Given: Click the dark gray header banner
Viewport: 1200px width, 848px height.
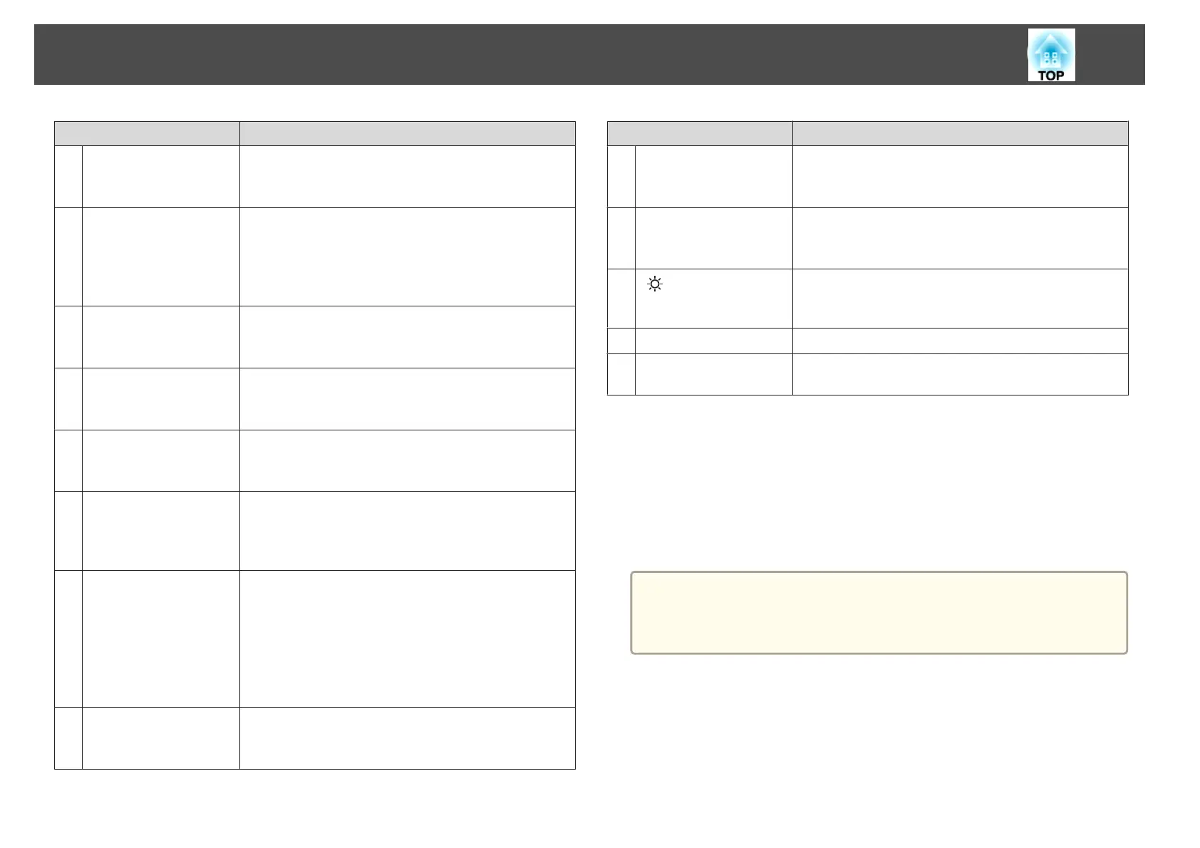Looking at the screenshot, I should click(589, 55).
